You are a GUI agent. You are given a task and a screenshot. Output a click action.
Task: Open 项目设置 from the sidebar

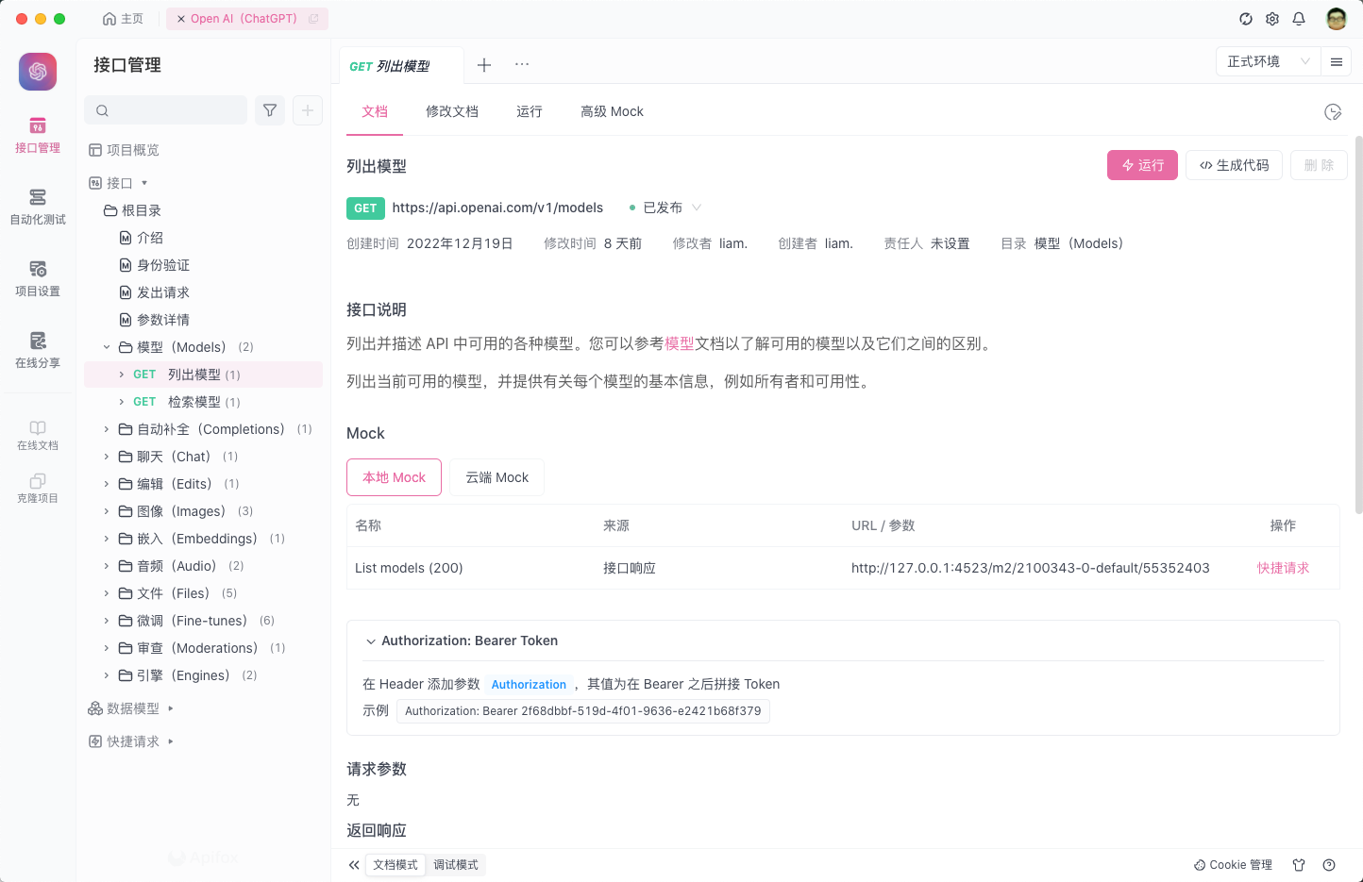[x=37, y=278]
